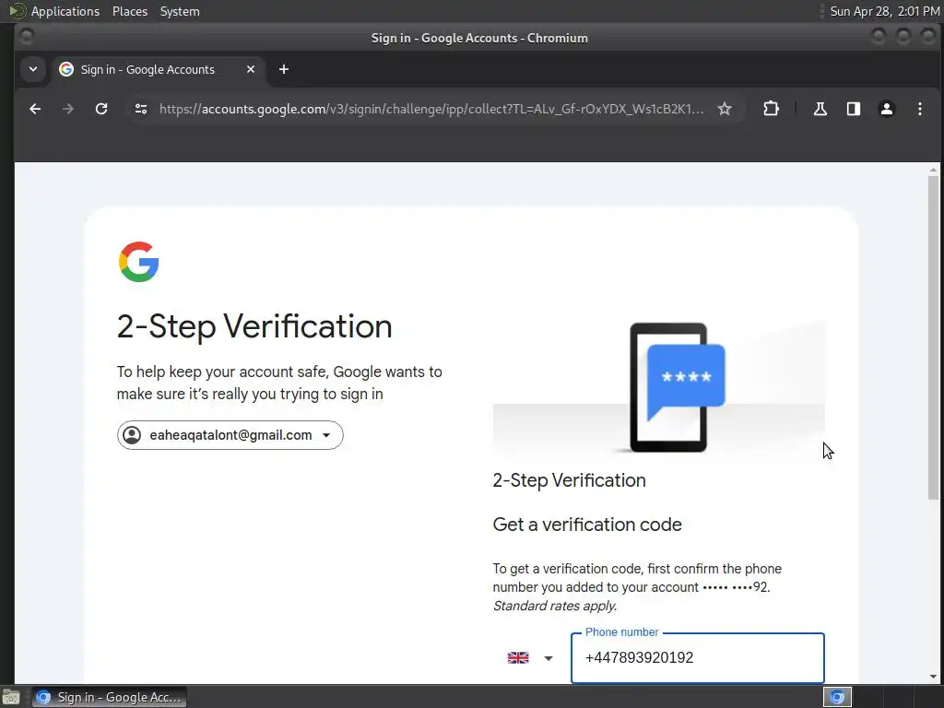Open a new browser tab
Viewport: 944px width, 708px height.
[284, 69]
